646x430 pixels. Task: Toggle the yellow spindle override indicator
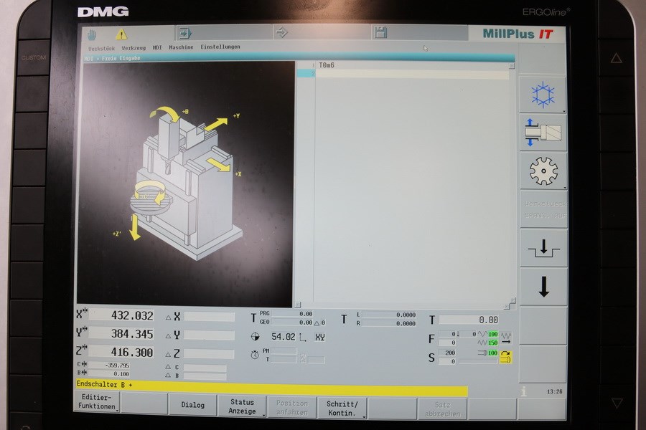coord(506,356)
